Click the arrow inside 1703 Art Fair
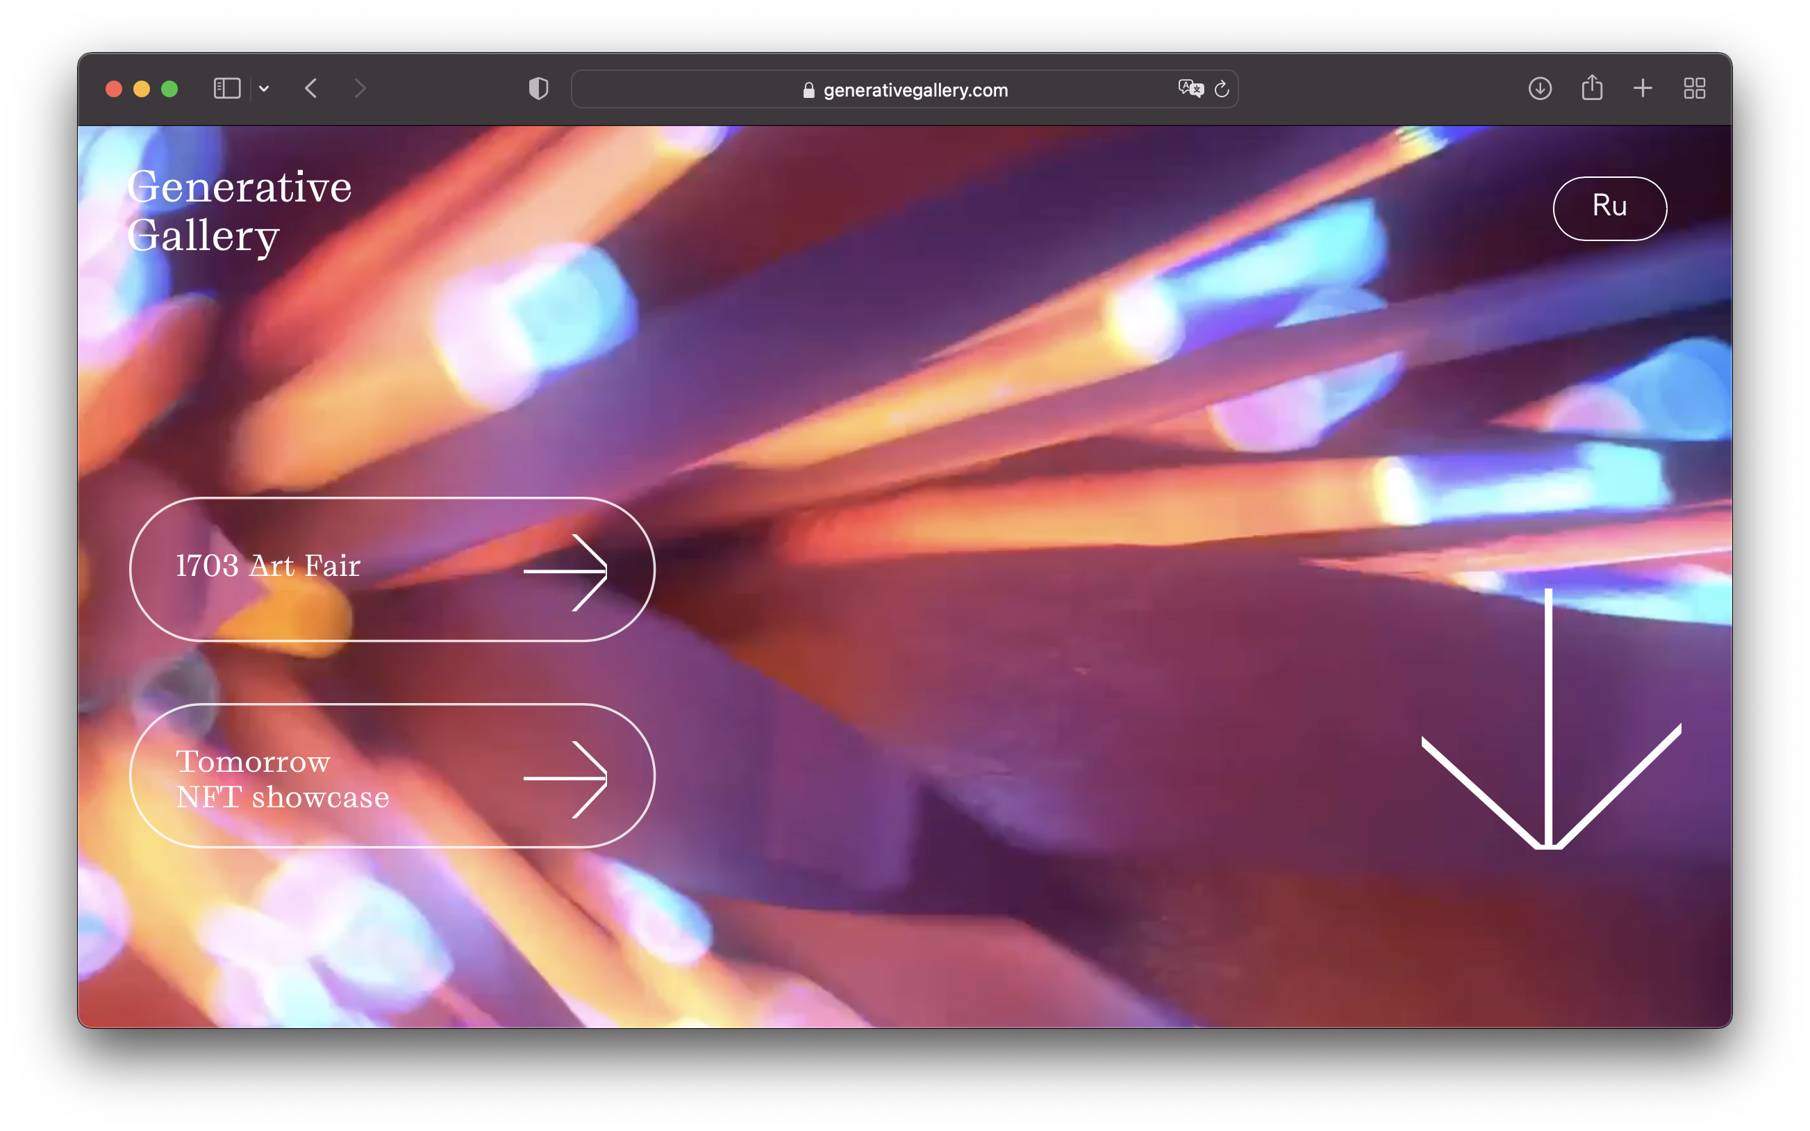Screen dimensions: 1810x1131 point(565,572)
